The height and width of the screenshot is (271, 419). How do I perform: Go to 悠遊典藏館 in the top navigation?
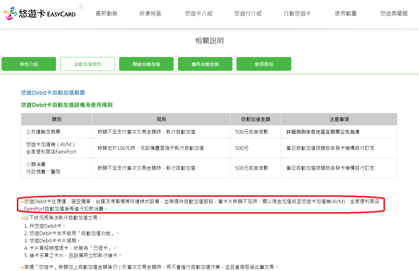[394, 13]
